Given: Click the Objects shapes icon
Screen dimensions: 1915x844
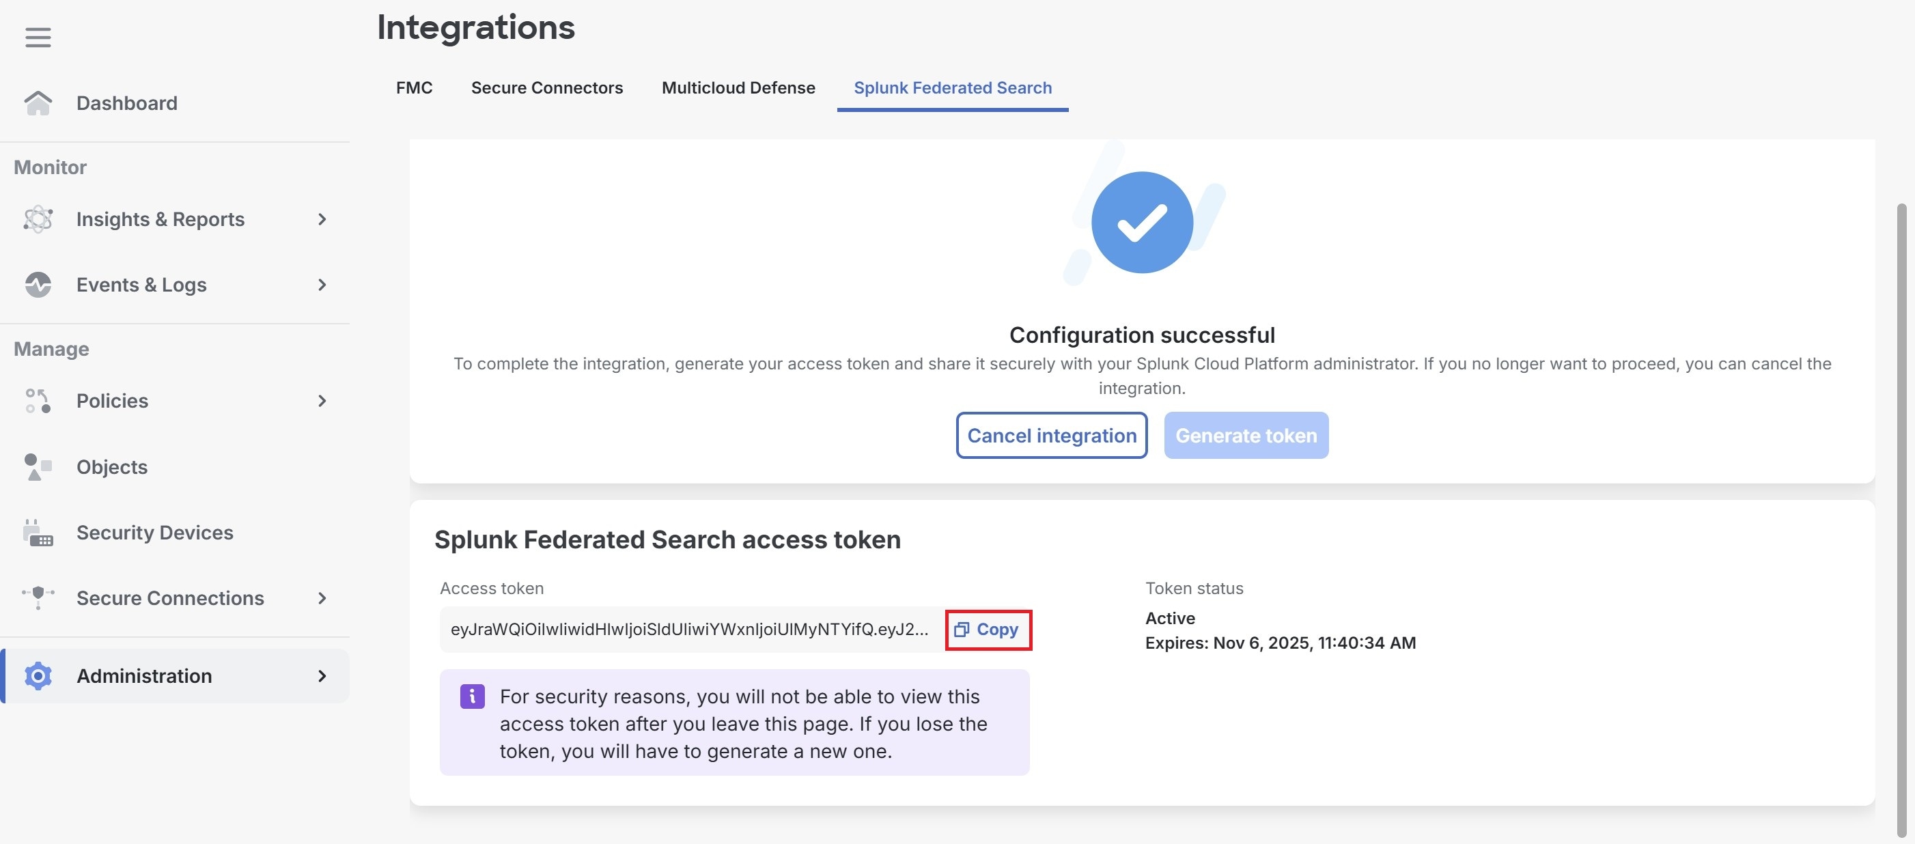Looking at the screenshot, I should 38,467.
